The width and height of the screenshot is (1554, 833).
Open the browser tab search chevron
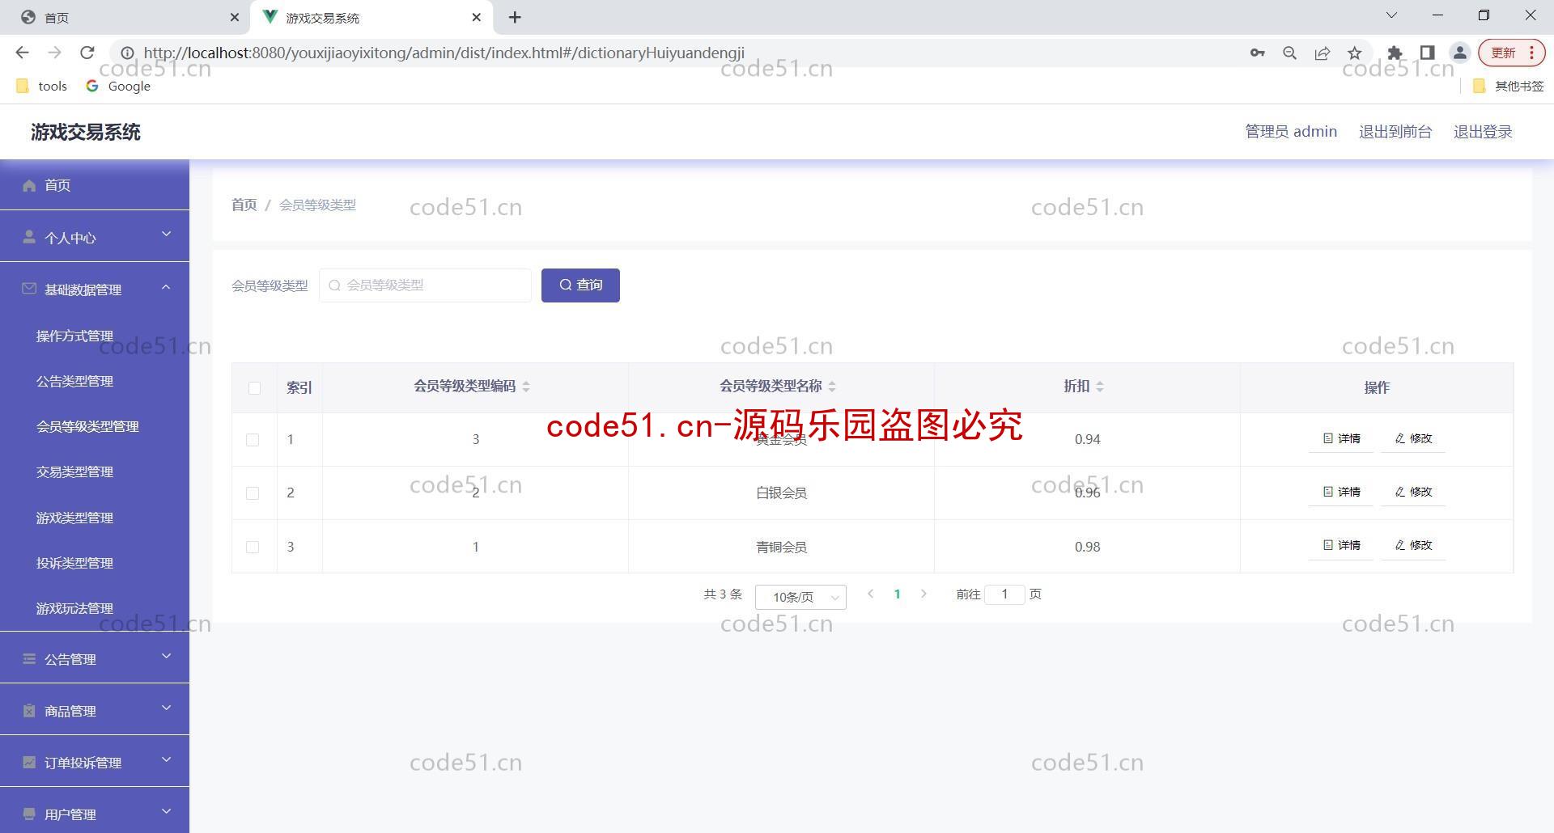coord(1391,15)
